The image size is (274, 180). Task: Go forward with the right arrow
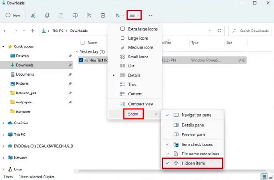point(16,31)
